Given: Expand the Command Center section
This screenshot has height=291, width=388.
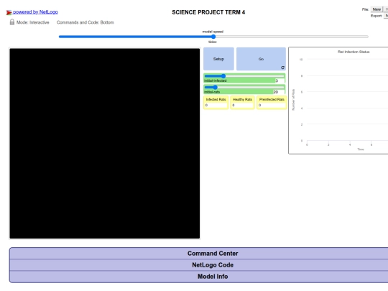Looking at the screenshot, I should point(213,254).
